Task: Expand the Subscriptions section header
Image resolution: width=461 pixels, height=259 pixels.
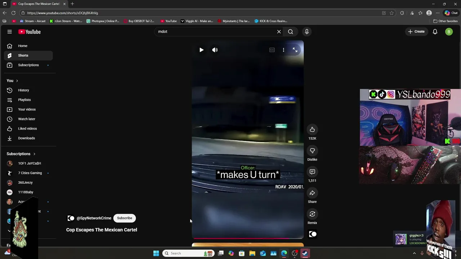Action: click(21, 154)
